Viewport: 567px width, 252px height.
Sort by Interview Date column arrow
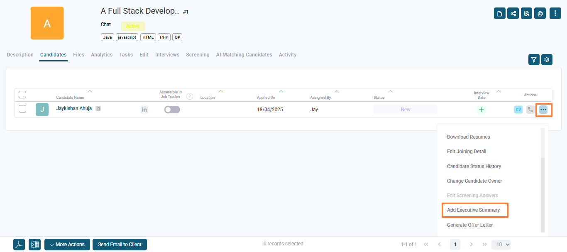(499, 91)
